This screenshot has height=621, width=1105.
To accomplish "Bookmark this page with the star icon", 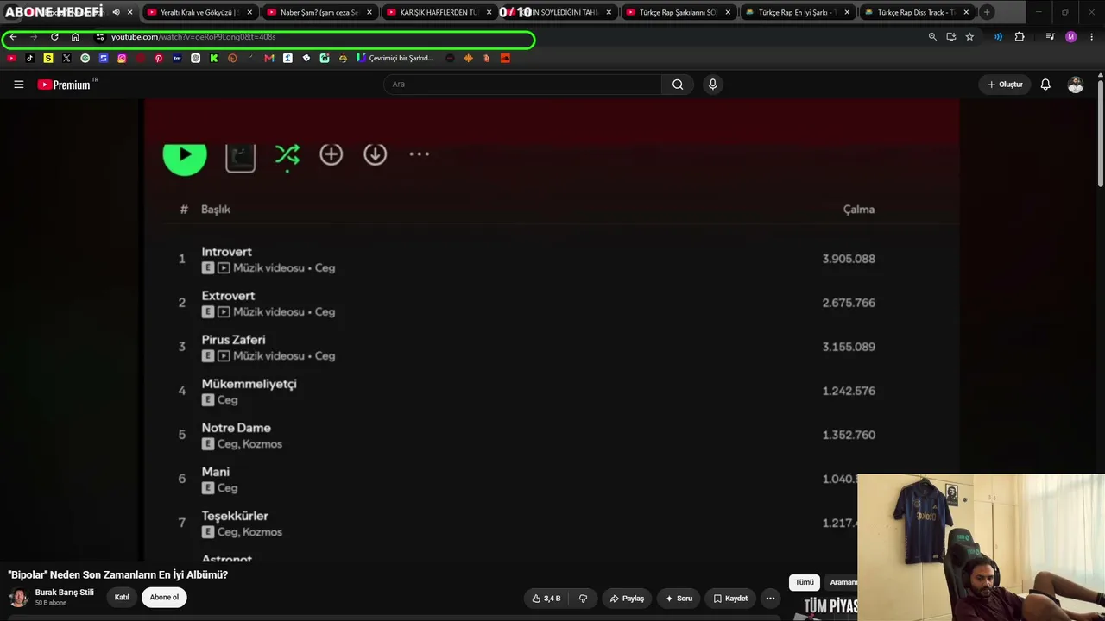I will 969,37.
